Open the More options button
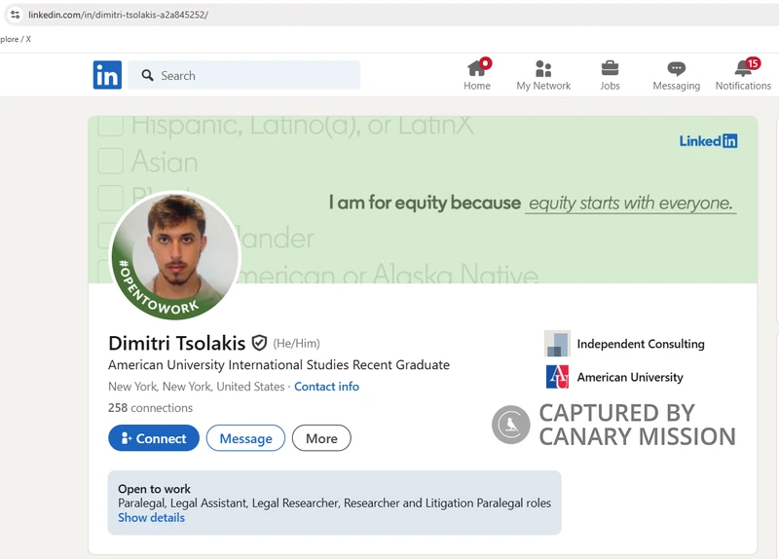Viewport: 779px width, 559px height. click(x=321, y=438)
